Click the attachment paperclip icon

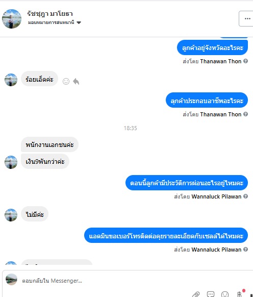coord(196,294)
